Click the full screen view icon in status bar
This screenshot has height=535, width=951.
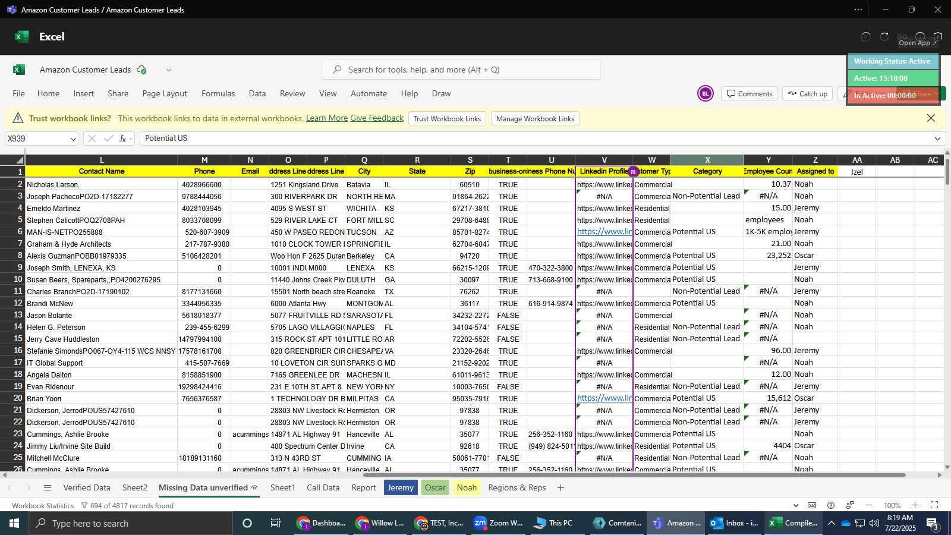click(x=934, y=506)
